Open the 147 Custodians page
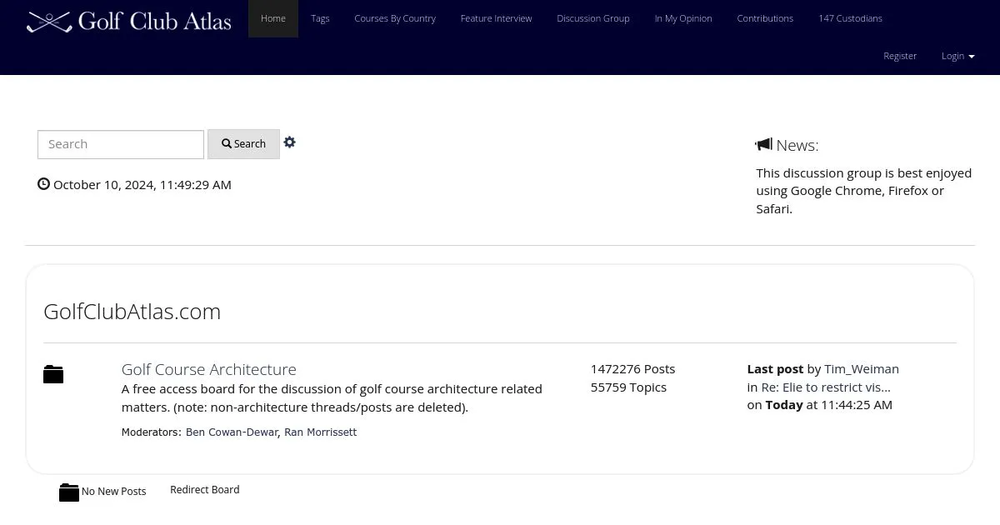The width and height of the screenshot is (1000, 525). [850, 18]
